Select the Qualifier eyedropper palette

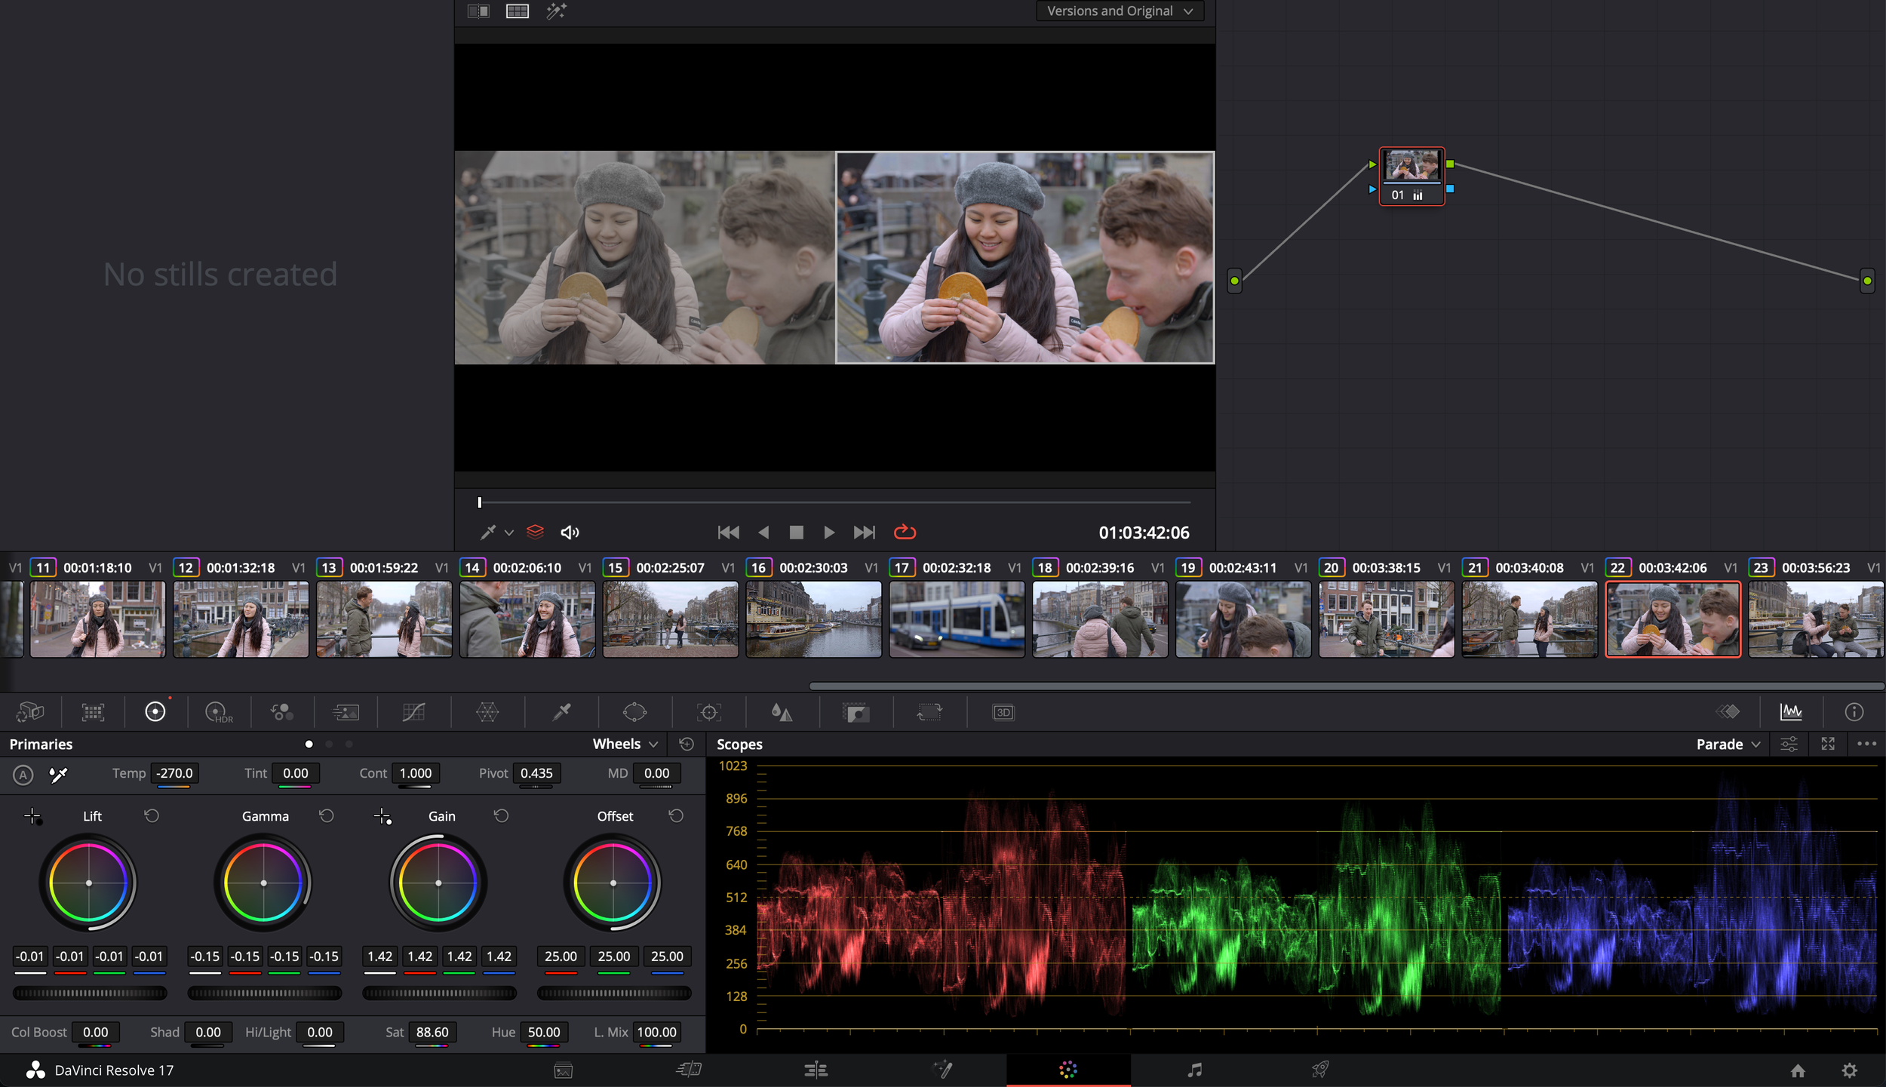[x=561, y=712]
